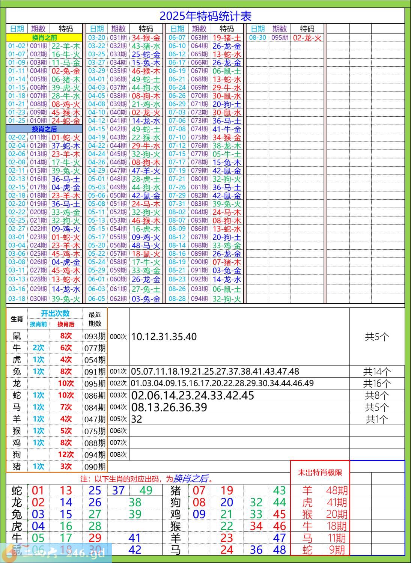Viewport: 411px width, 563px height.
Task: Select the cell "38-龙-木"
Action: click(227, 146)
